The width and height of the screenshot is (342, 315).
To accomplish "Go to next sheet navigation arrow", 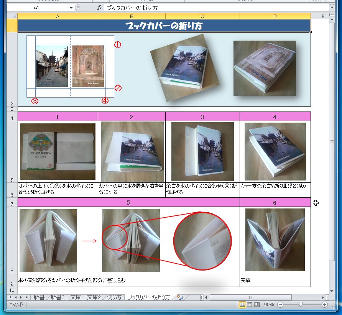I will tap(21, 297).
